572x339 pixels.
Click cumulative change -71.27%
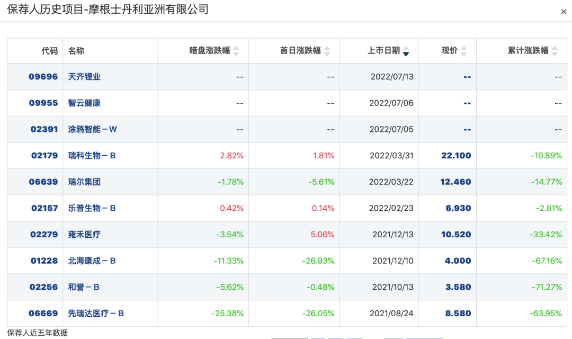coord(547,287)
